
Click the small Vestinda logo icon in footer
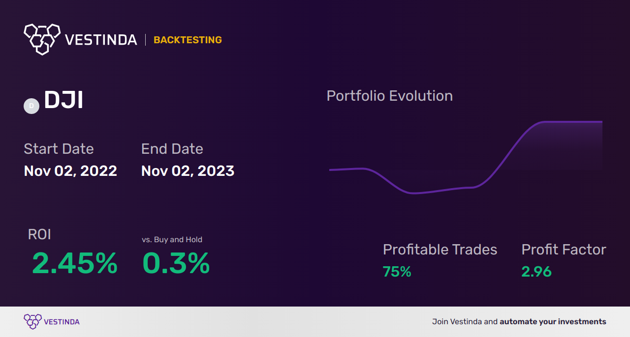click(32, 322)
